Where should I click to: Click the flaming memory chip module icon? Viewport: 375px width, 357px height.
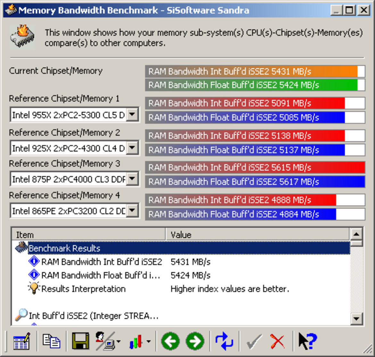pos(22,37)
